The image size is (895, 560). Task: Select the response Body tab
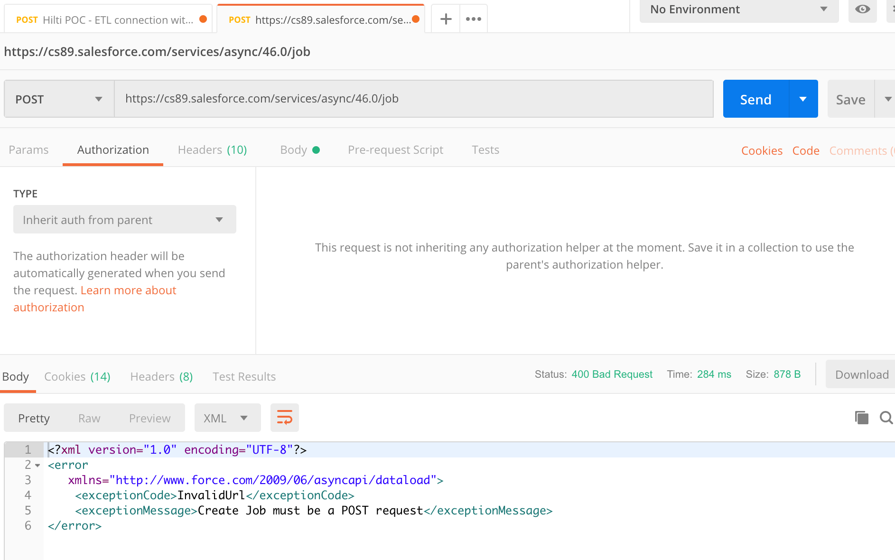[x=16, y=377]
